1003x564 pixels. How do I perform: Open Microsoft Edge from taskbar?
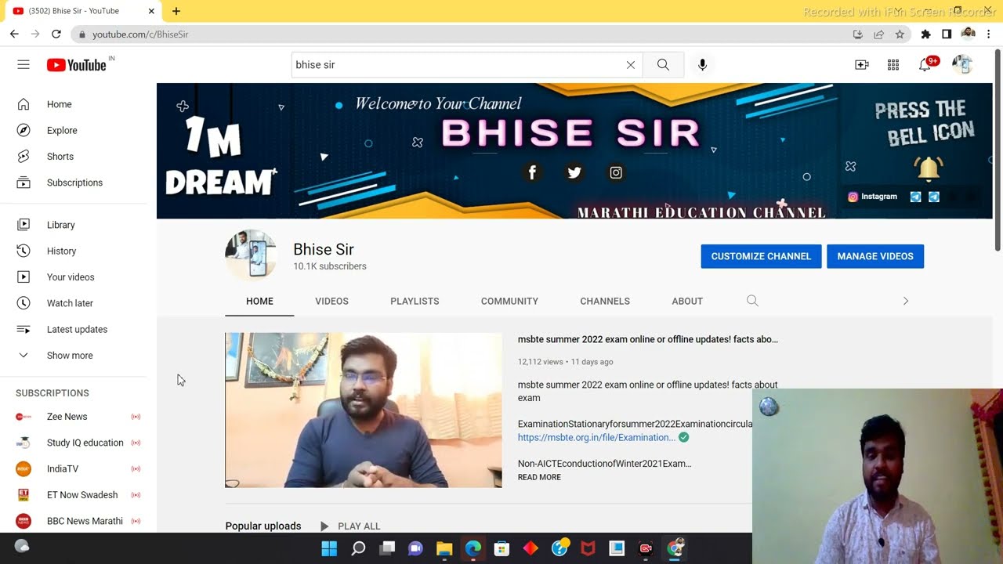473,548
